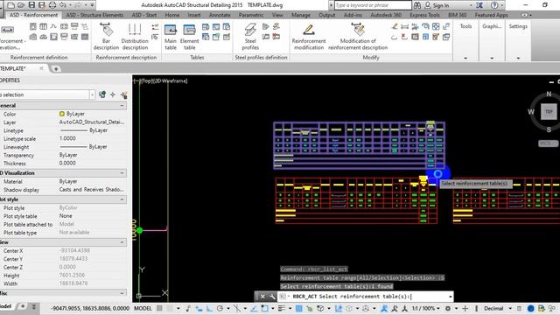Image resolution: width=560 pixels, height=315 pixels.
Task: Click the Quick Select icon in Properties
Action: coord(124,94)
